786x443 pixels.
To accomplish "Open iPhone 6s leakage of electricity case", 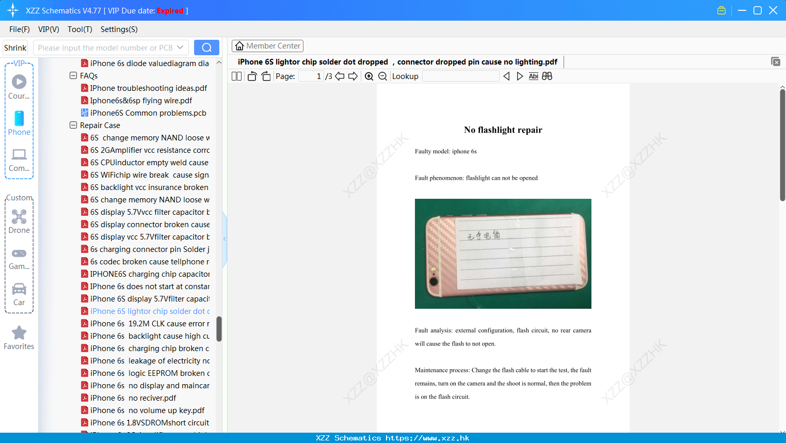I will click(x=150, y=361).
